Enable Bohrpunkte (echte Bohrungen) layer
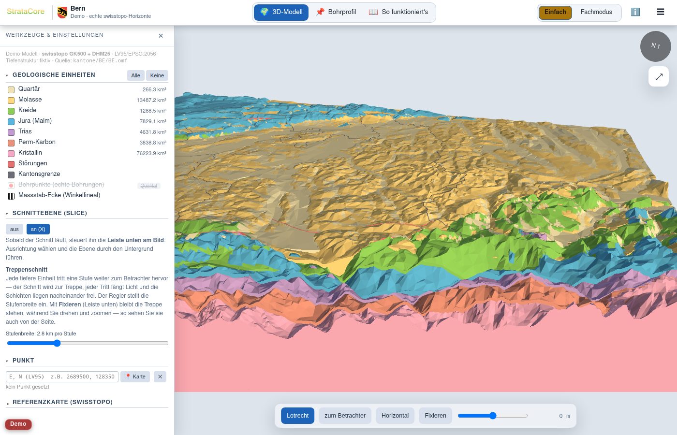Image resolution: width=677 pixels, height=435 pixels. click(x=11, y=185)
